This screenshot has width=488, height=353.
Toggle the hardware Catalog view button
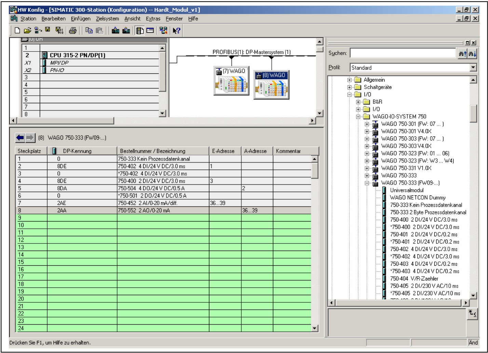point(139,31)
